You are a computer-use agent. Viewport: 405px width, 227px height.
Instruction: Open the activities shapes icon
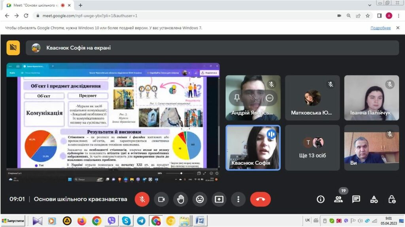[x=374, y=199]
